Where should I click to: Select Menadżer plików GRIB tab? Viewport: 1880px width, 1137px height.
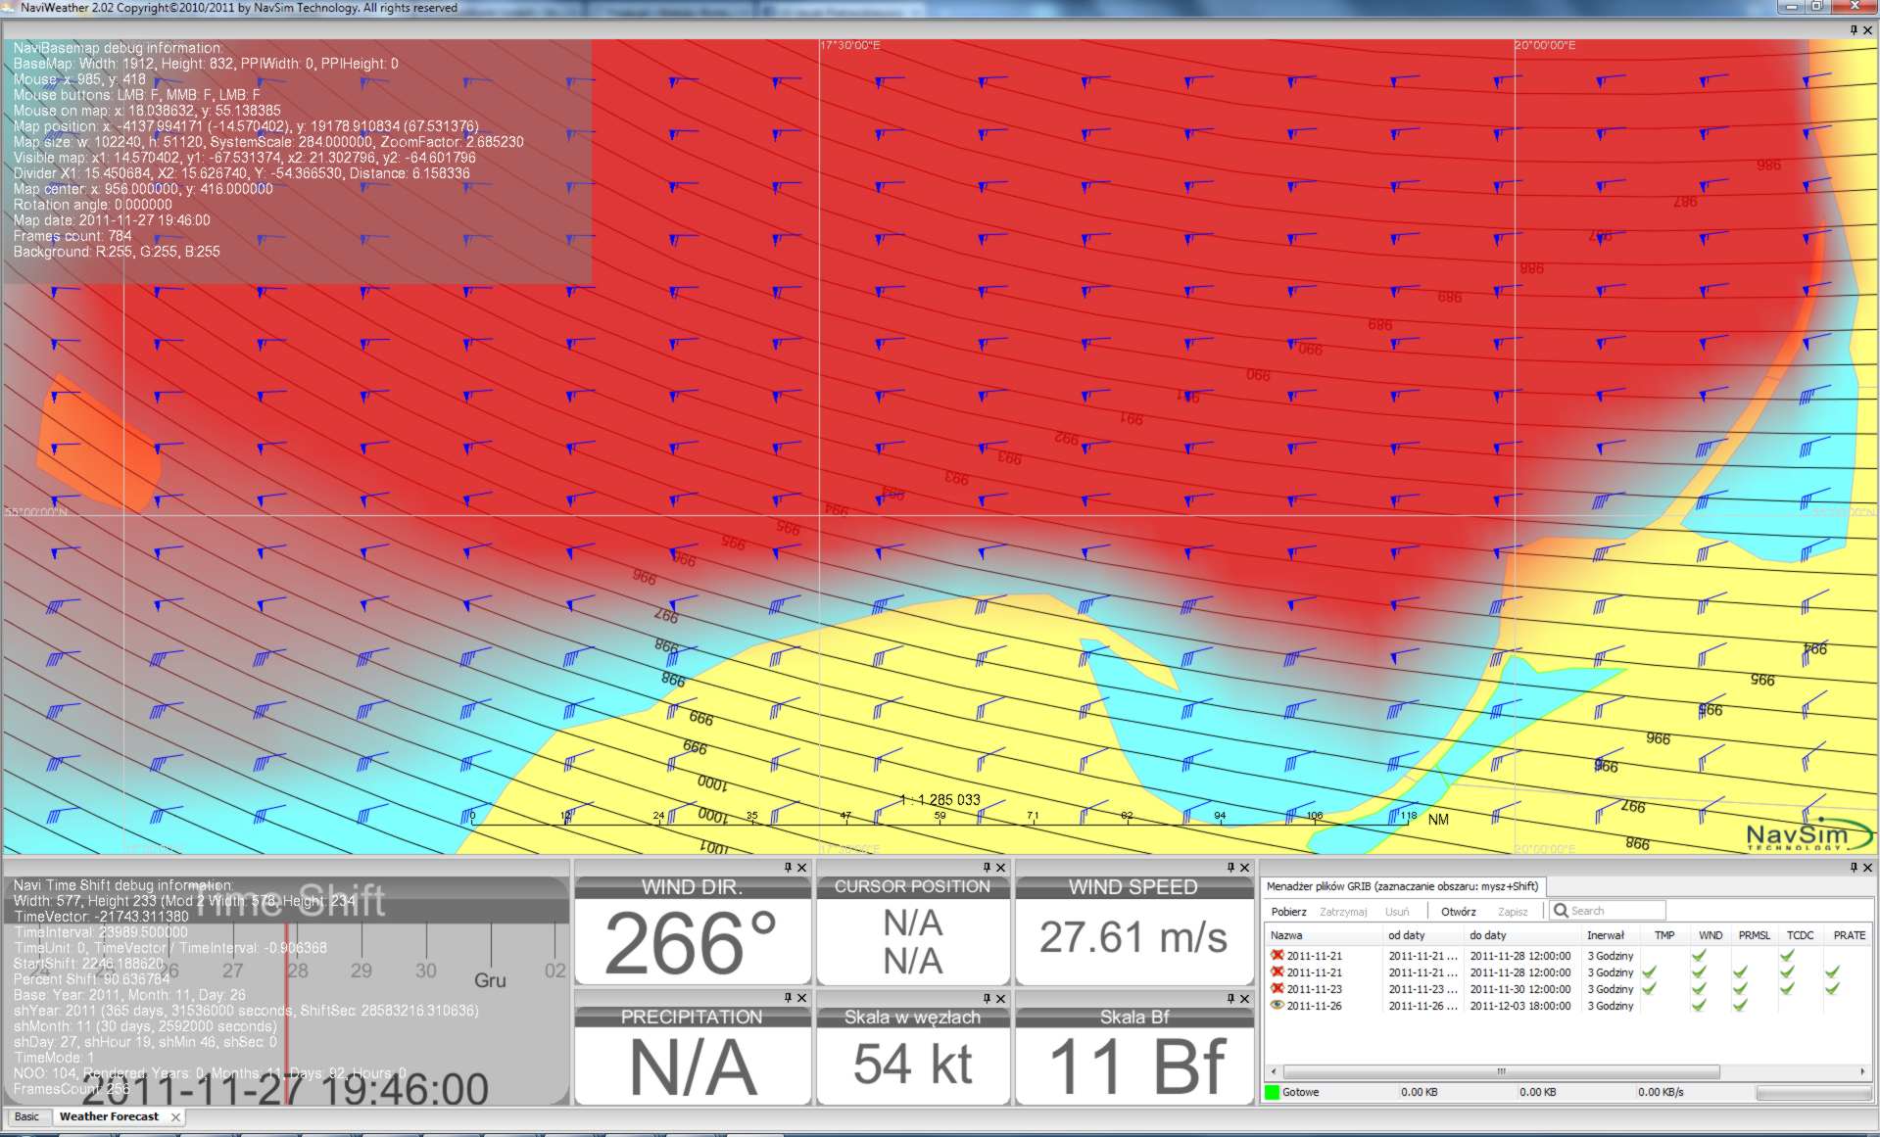[1402, 886]
